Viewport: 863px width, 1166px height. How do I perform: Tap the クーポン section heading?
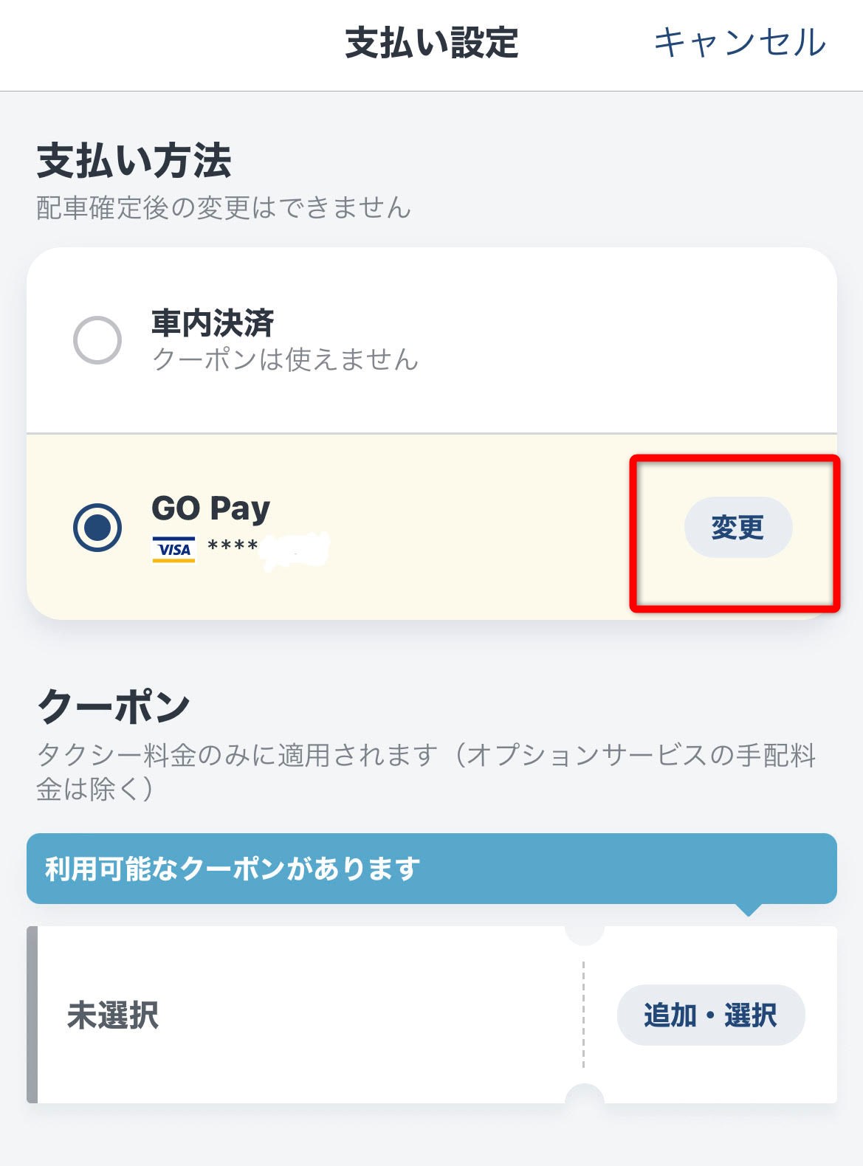coord(114,706)
